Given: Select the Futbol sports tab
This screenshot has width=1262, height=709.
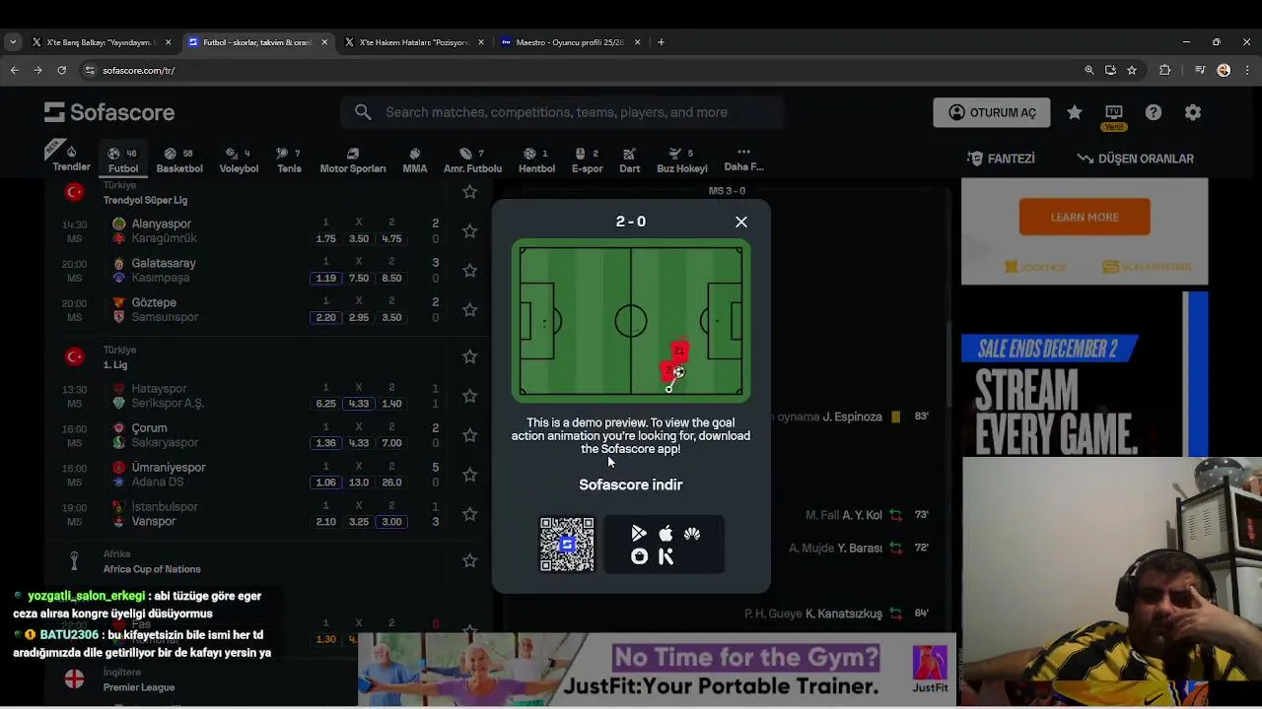Looking at the screenshot, I should [123, 160].
